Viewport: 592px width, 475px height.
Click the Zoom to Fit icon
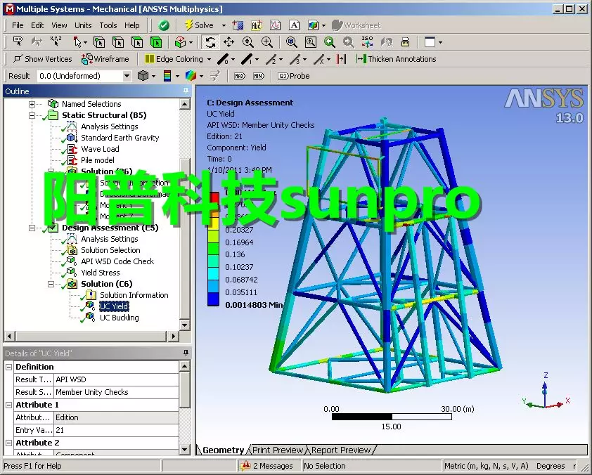click(x=292, y=42)
